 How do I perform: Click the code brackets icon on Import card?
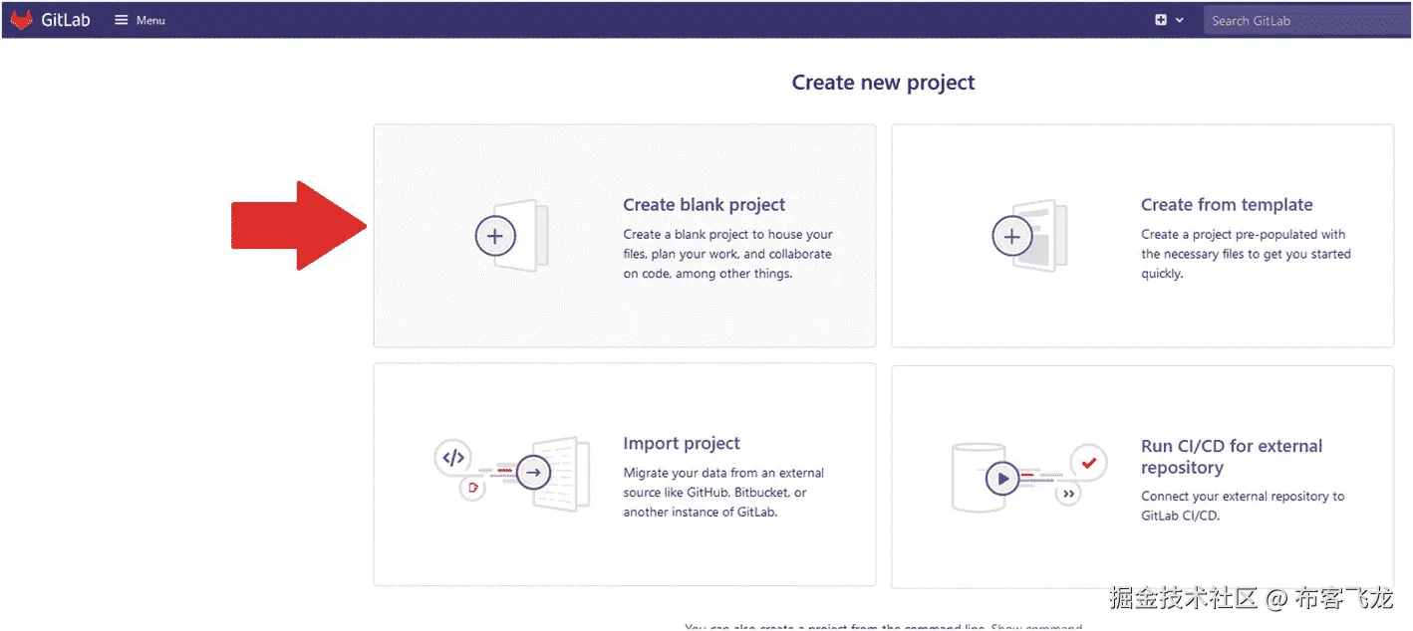tap(453, 458)
